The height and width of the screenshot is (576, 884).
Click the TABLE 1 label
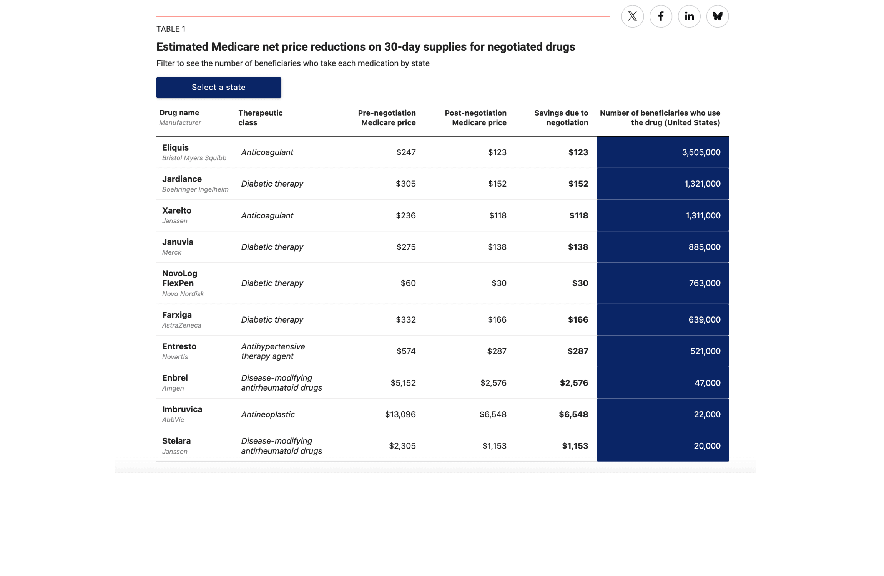pos(171,29)
